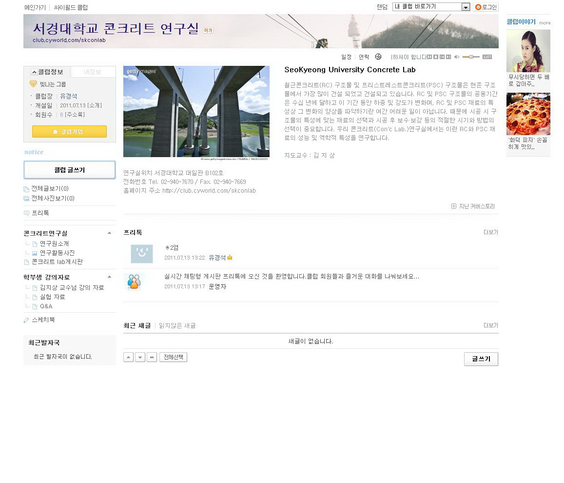
Task: Open the ㅎ2염 freetalk post
Action: tap(172, 247)
